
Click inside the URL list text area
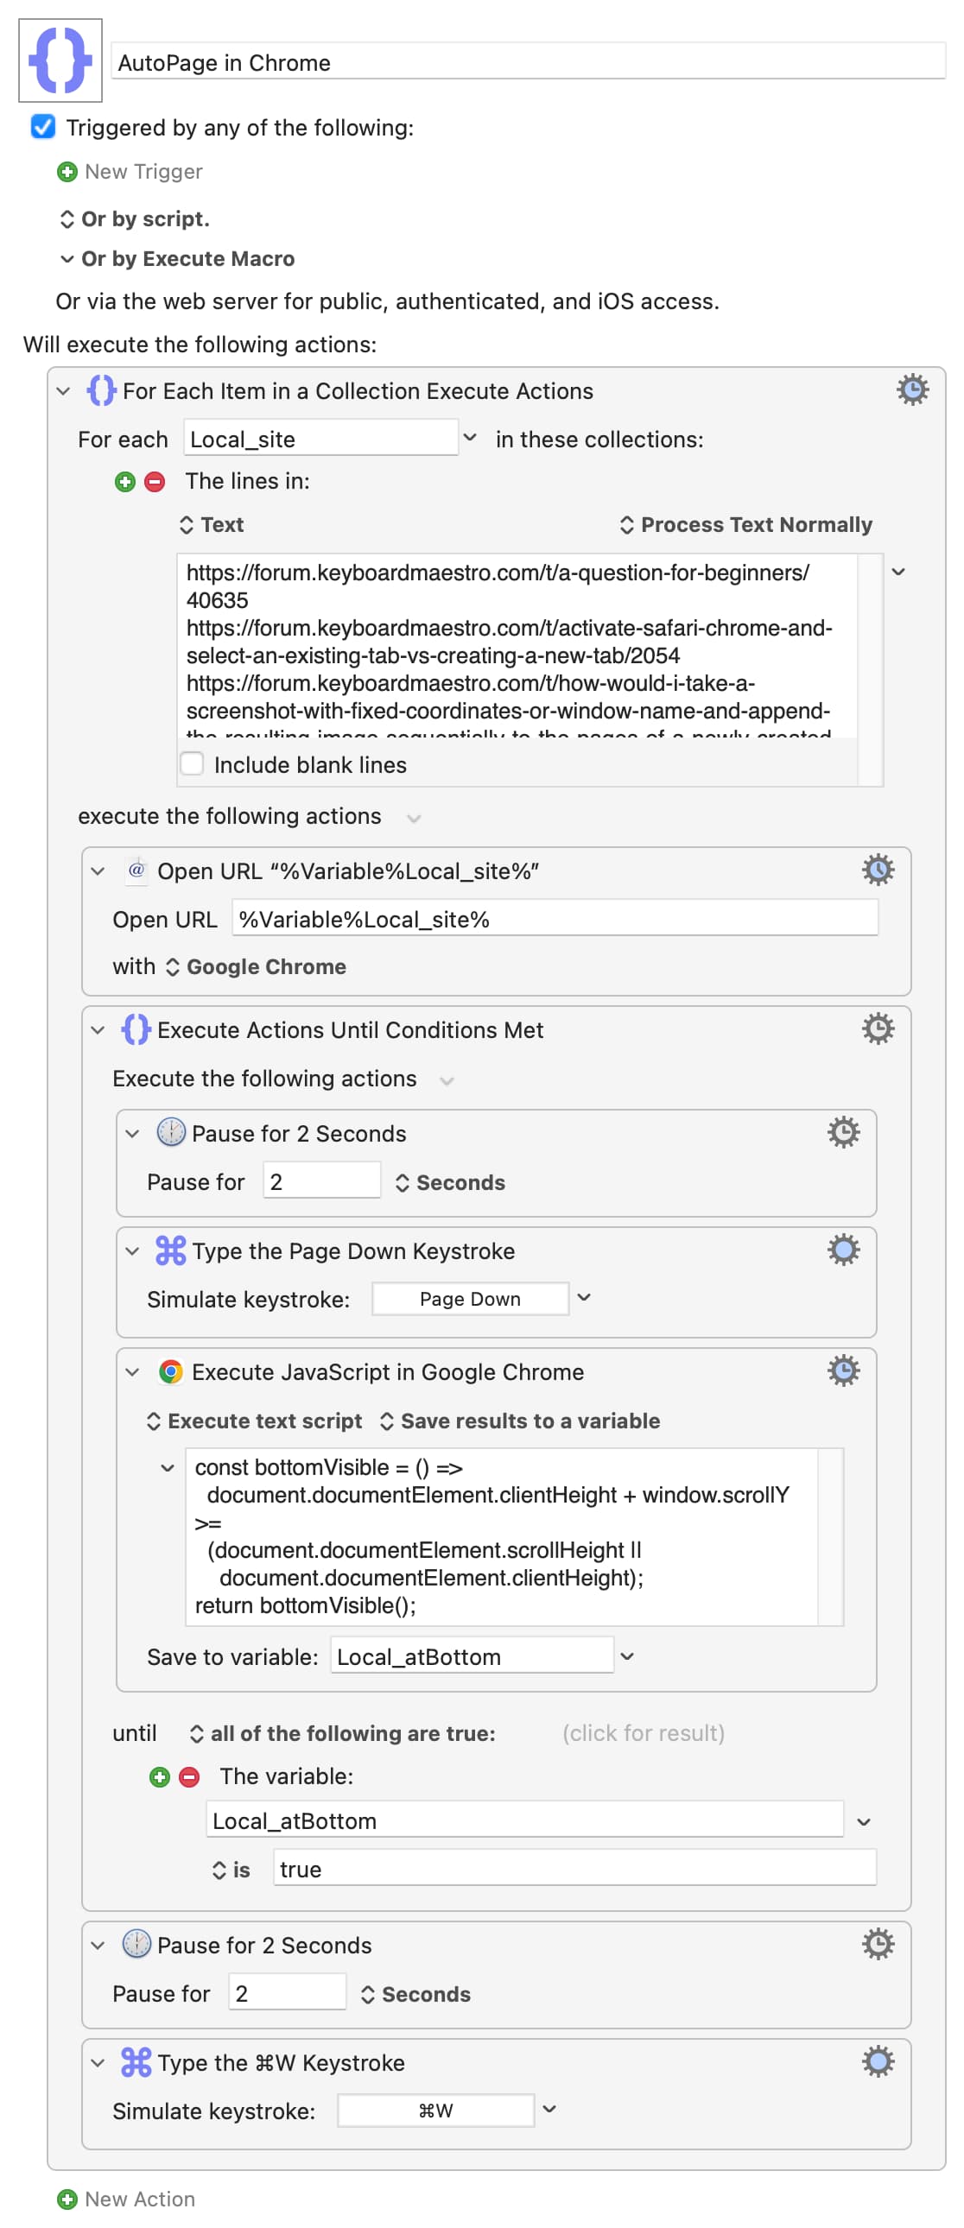coord(517,646)
